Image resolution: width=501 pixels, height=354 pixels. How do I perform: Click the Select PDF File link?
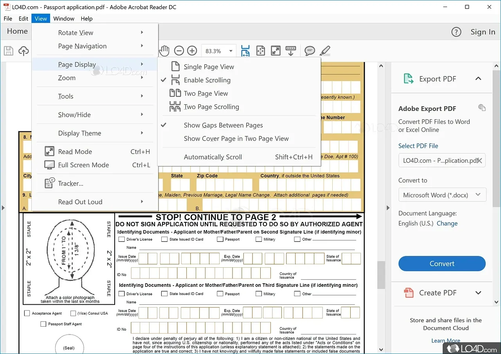click(418, 146)
